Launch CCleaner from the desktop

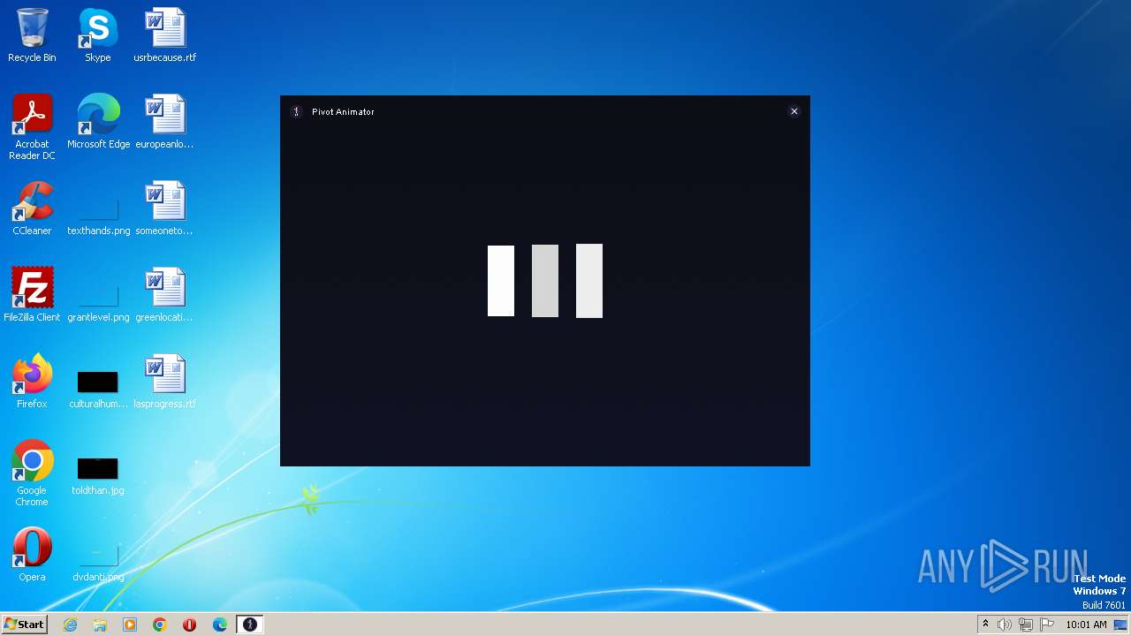click(32, 208)
